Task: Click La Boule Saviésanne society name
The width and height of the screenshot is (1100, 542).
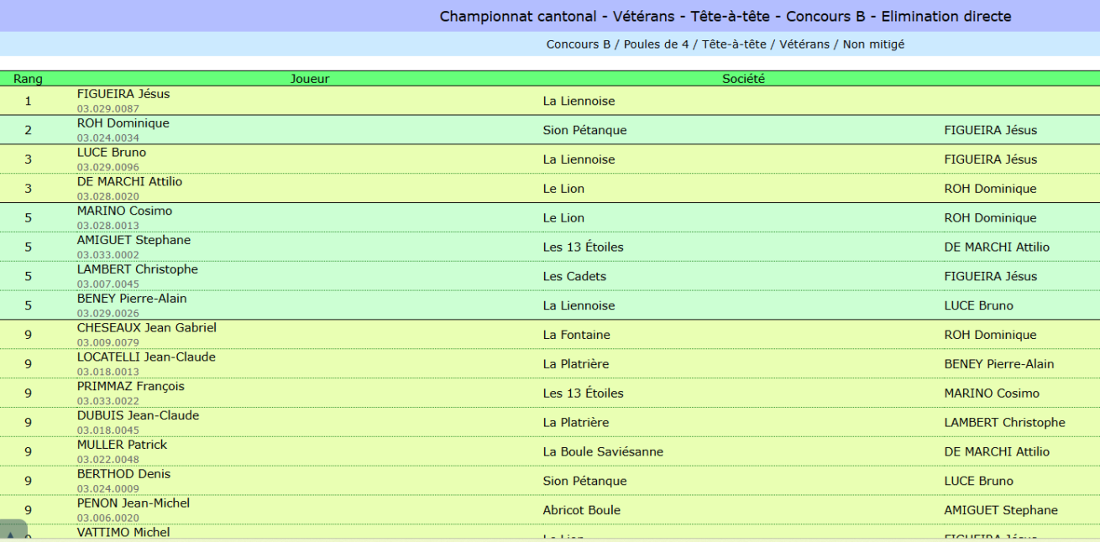Action: pyautogui.click(x=603, y=451)
